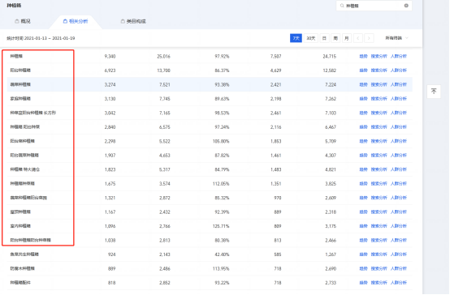Click the keyword in the 6,923 row

[20, 71]
